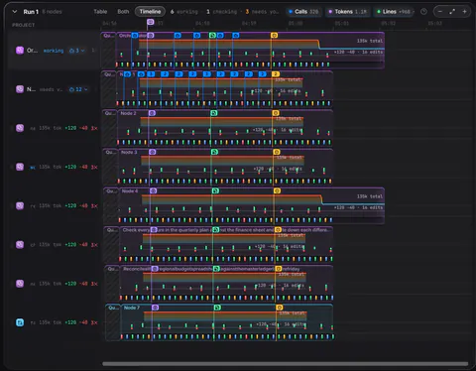The width and height of the screenshot is (476, 371).
Task: Click the green marker in Node 7 track
Action: 217,308
